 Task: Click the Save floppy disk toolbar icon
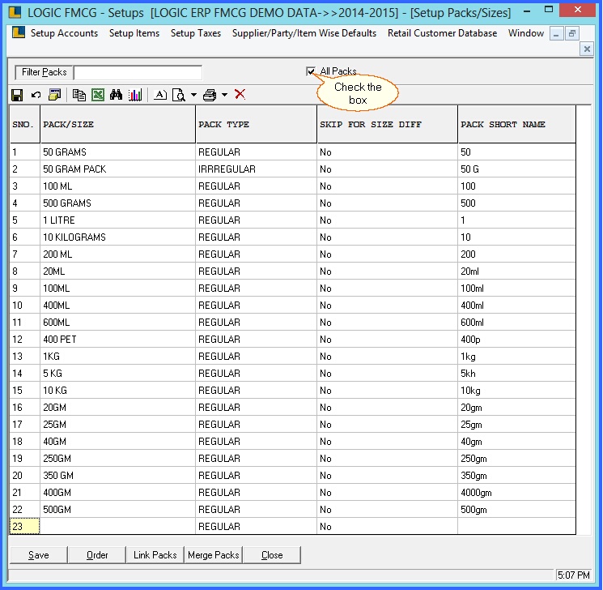(x=17, y=95)
